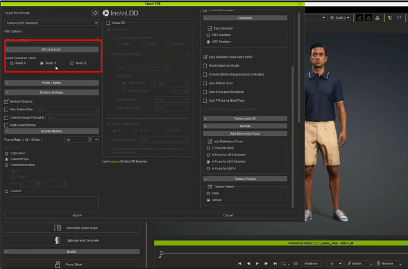Click the flag icon in the top toolbar
Image resolution: width=408 pixels, height=269 pixels.
[399, 18]
